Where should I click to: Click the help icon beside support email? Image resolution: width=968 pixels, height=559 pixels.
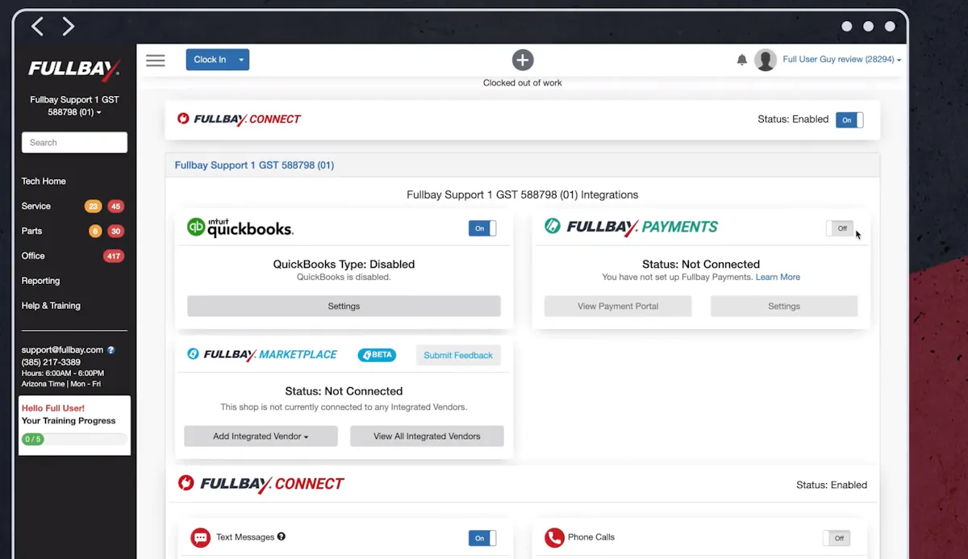pos(111,350)
